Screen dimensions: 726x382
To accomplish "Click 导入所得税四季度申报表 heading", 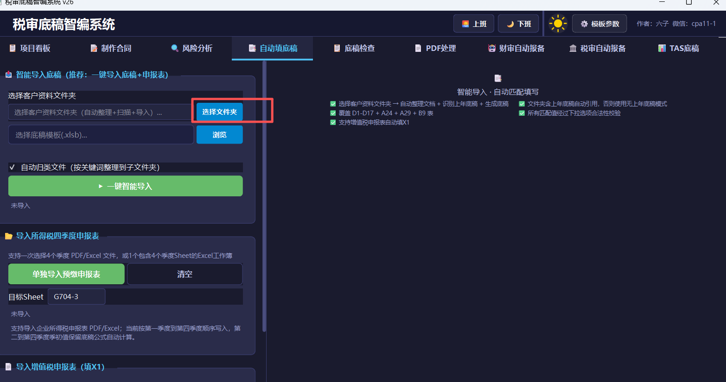I will (57, 236).
